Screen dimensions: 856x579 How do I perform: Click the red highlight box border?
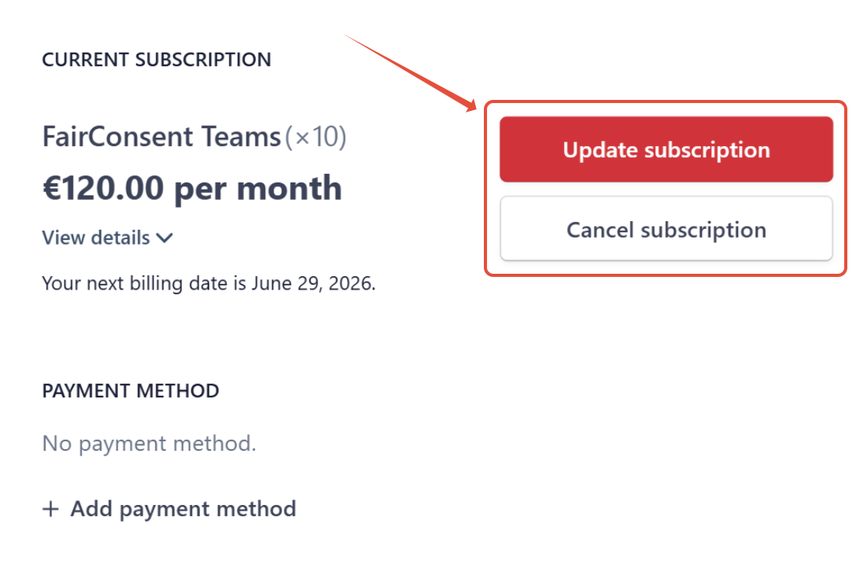coord(666,102)
